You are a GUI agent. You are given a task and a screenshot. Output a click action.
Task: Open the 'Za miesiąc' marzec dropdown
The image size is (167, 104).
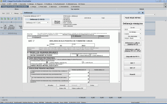coord(133,34)
